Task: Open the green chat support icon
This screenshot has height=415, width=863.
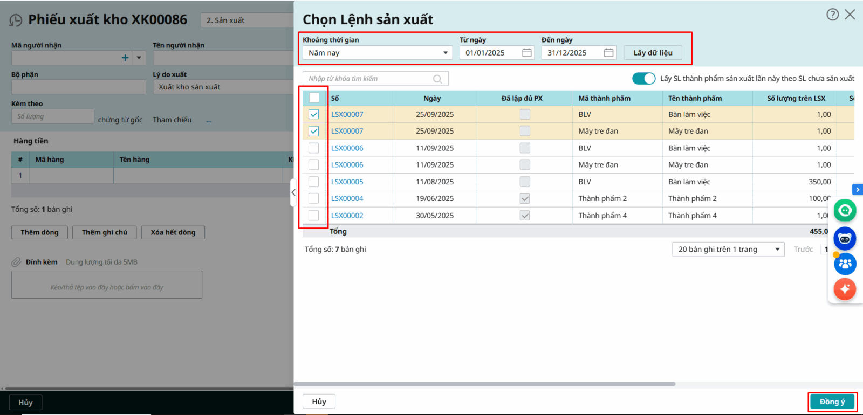Action: (845, 210)
